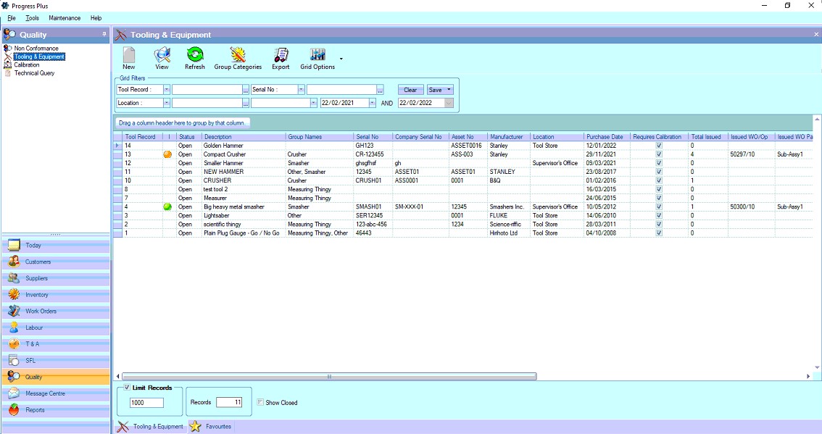
Task: Expand the Tool Record filter dropdown
Action: point(167,90)
